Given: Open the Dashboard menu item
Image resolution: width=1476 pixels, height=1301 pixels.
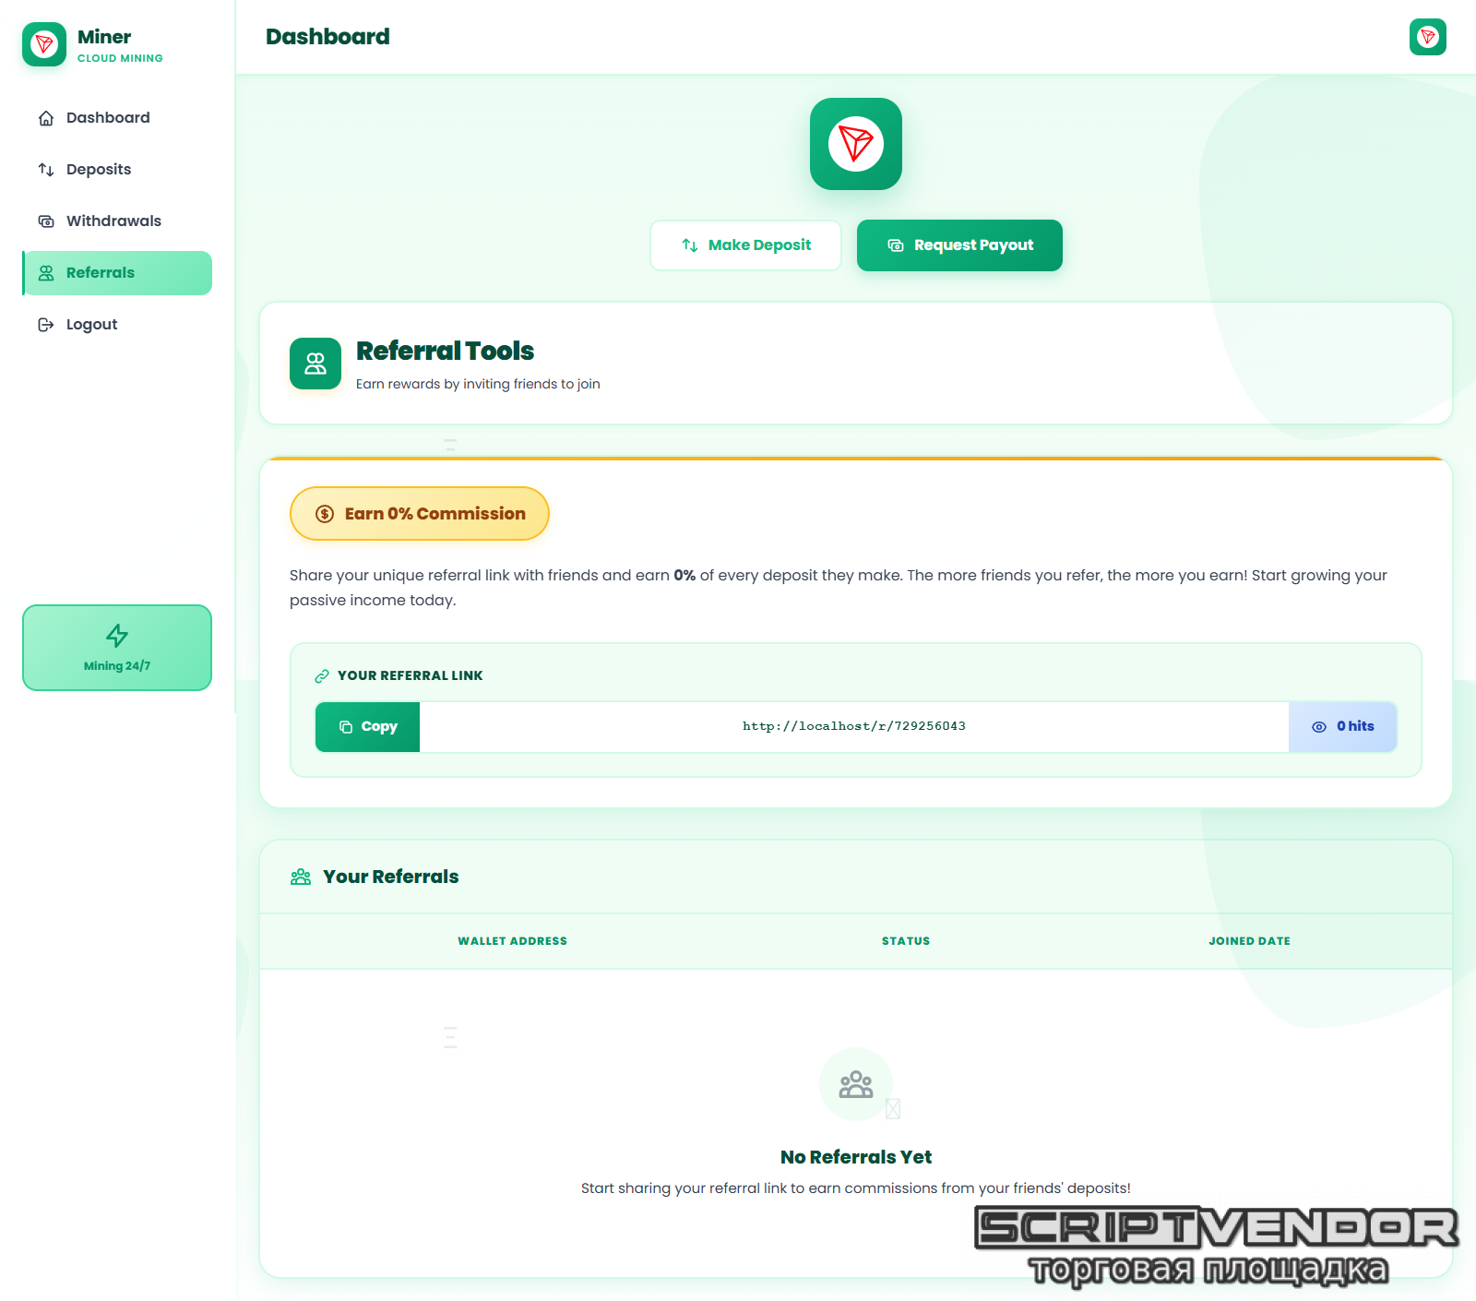Looking at the screenshot, I should pyautogui.click(x=108, y=118).
